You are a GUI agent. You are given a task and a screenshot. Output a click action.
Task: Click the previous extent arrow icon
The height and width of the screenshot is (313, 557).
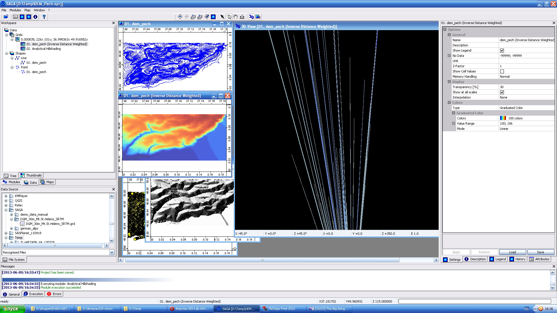point(180,17)
